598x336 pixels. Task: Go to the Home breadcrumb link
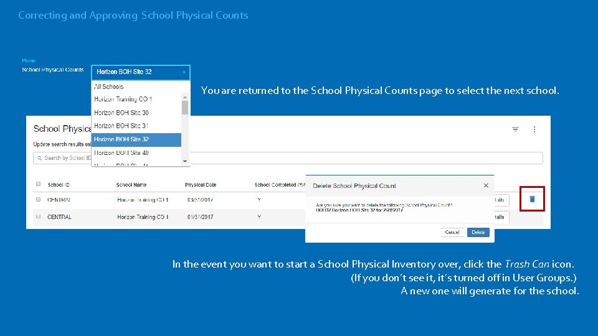pyautogui.click(x=29, y=60)
